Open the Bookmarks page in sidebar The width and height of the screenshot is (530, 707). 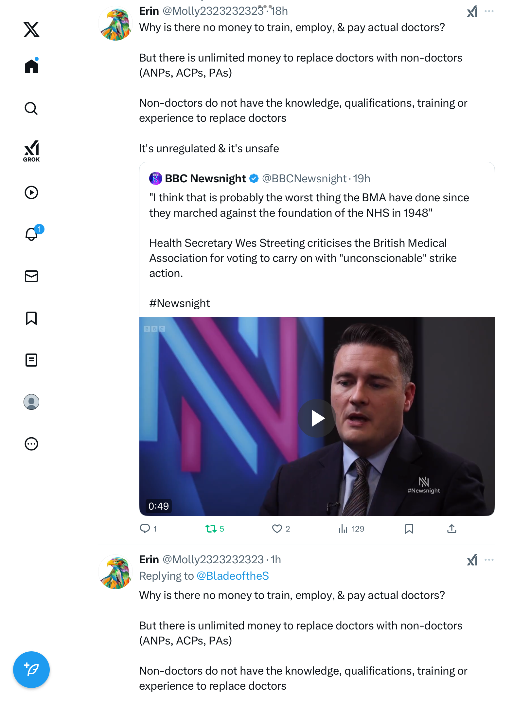pyautogui.click(x=31, y=318)
